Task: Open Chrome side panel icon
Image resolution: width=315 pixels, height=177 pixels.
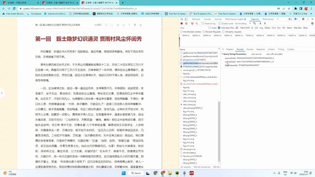Action: coord(301,9)
